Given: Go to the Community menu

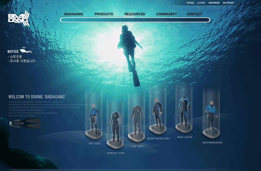Looking at the screenshot, I should [167, 14].
